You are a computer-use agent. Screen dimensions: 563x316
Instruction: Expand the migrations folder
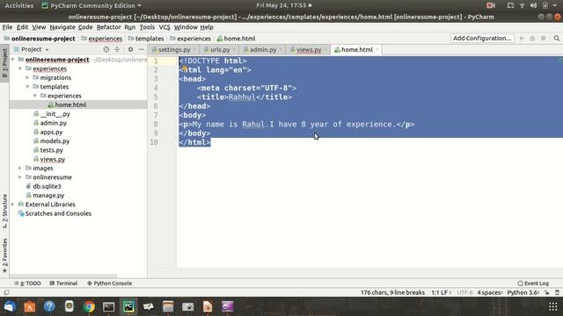pyautogui.click(x=27, y=77)
